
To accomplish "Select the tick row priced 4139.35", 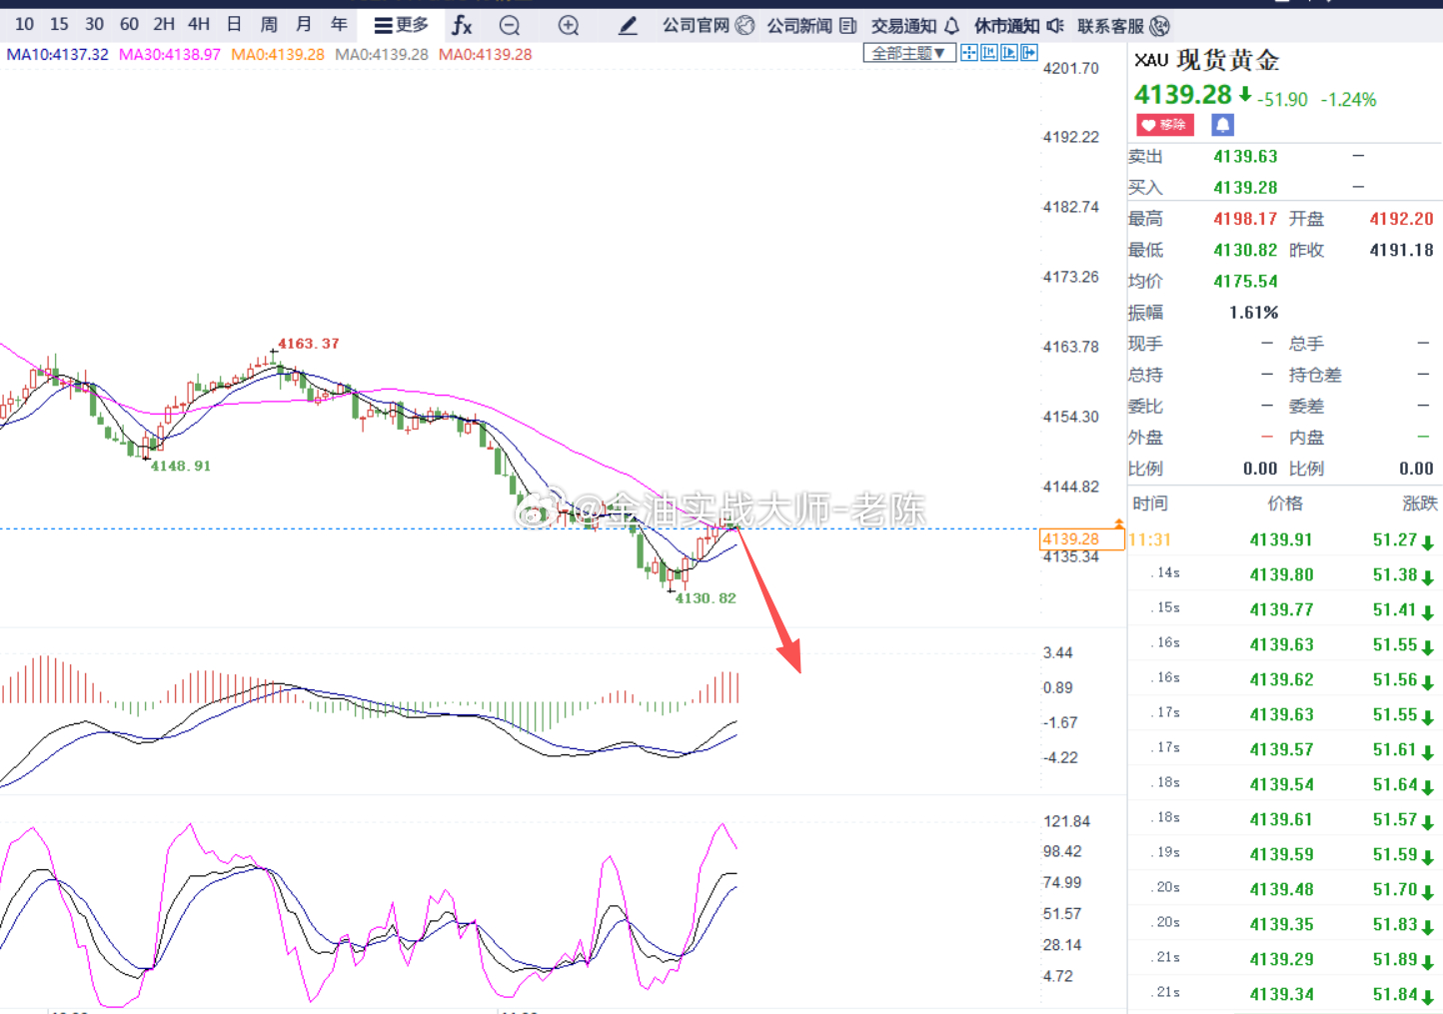I will tap(1285, 925).
